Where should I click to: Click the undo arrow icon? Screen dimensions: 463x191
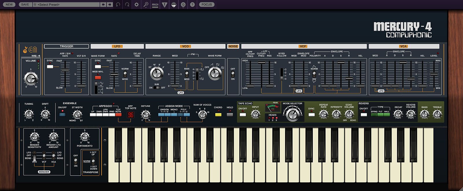coord(118,5)
